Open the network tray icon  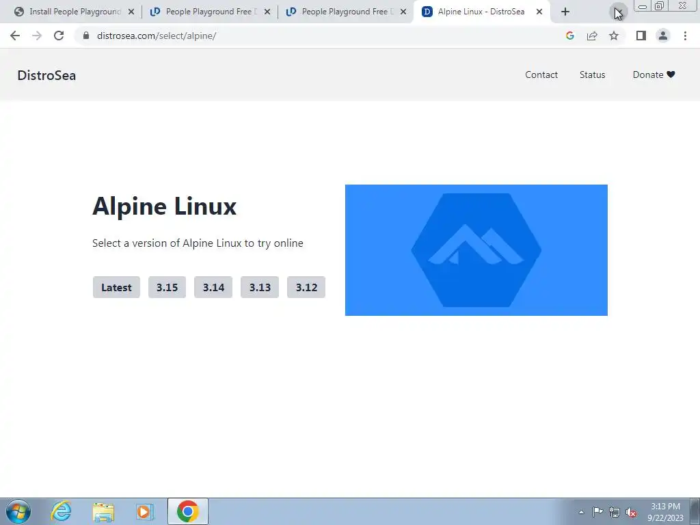tap(615, 512)
